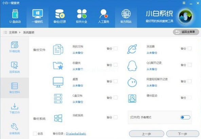Open the backup directory link D:\xiaobai\bak\

76,134
